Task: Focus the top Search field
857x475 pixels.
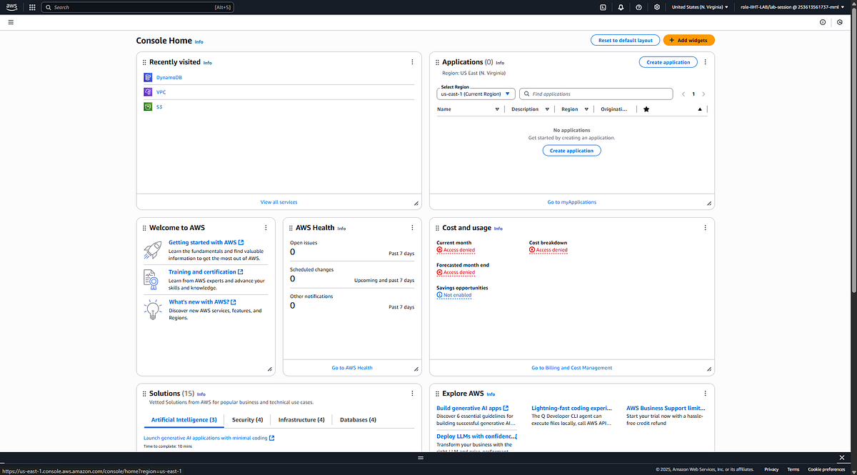Action: 137,7
